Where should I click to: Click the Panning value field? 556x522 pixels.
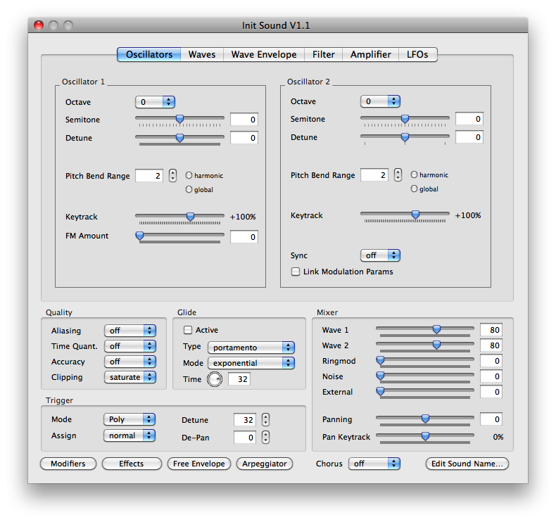tap(491, 419)
